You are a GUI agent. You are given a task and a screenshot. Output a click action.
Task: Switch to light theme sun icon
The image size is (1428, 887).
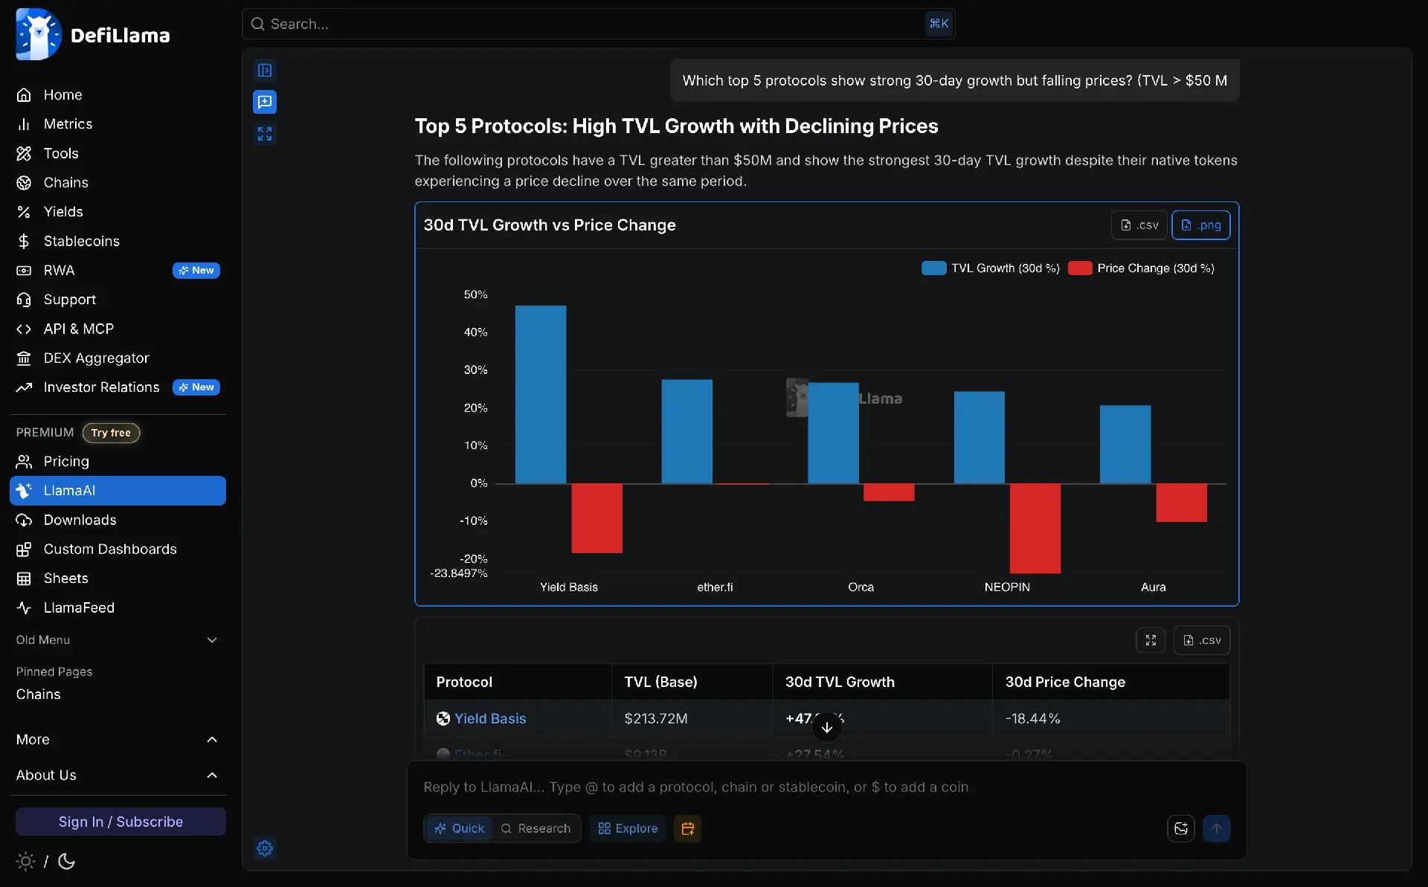coord(26,862)
